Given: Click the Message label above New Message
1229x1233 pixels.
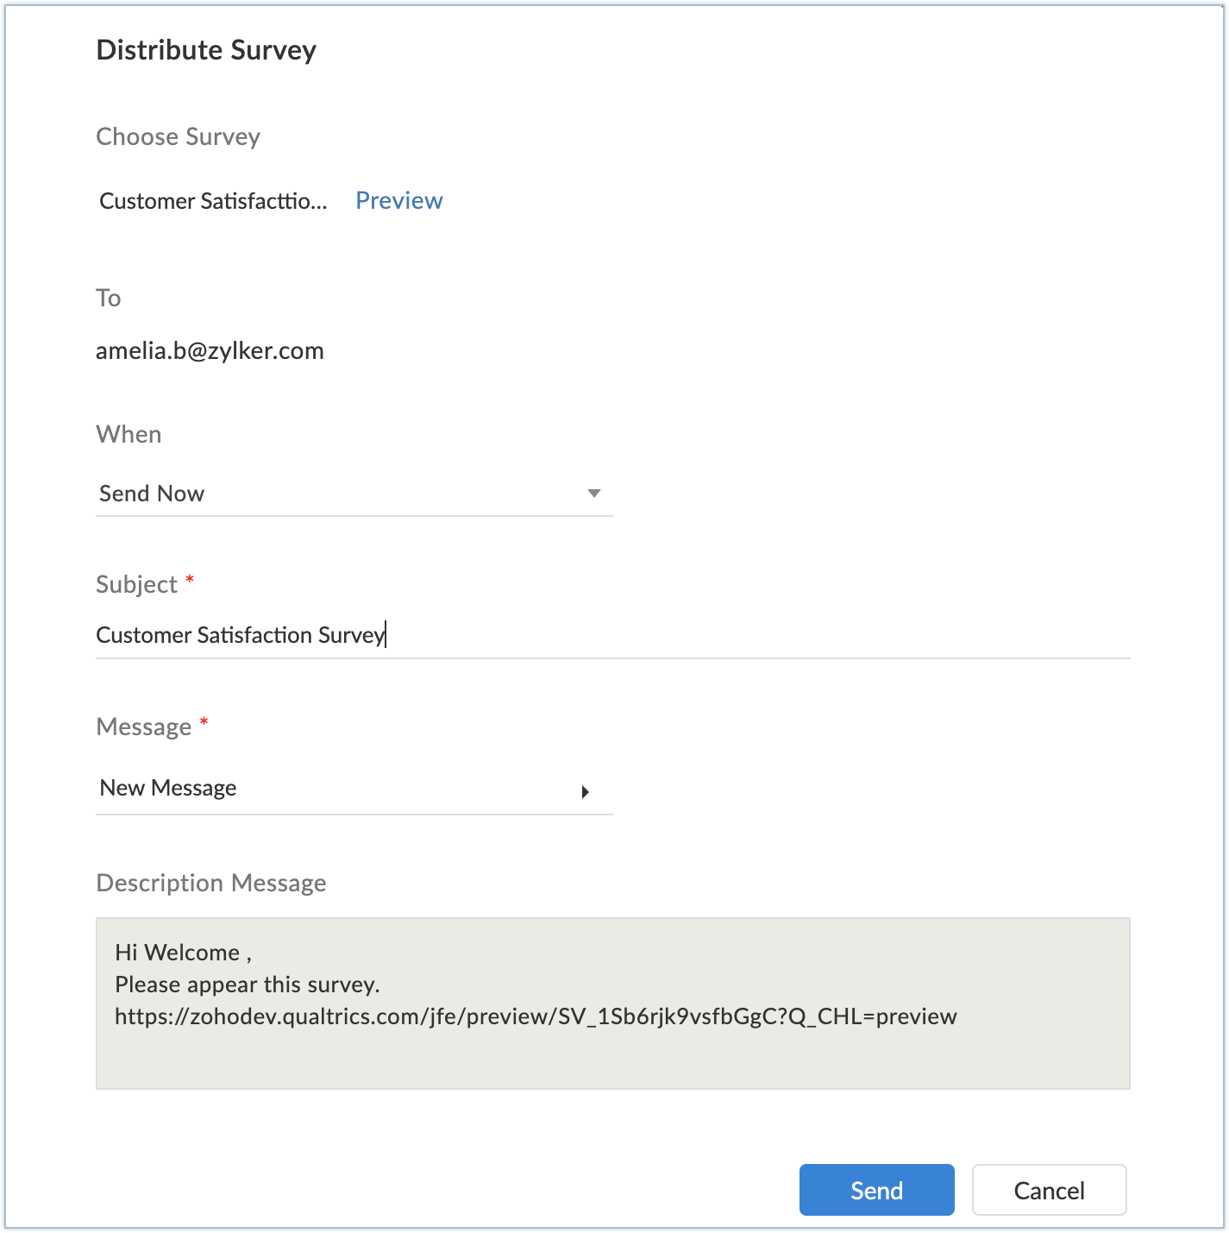Looking at the screenshot, I should point(144,727).
